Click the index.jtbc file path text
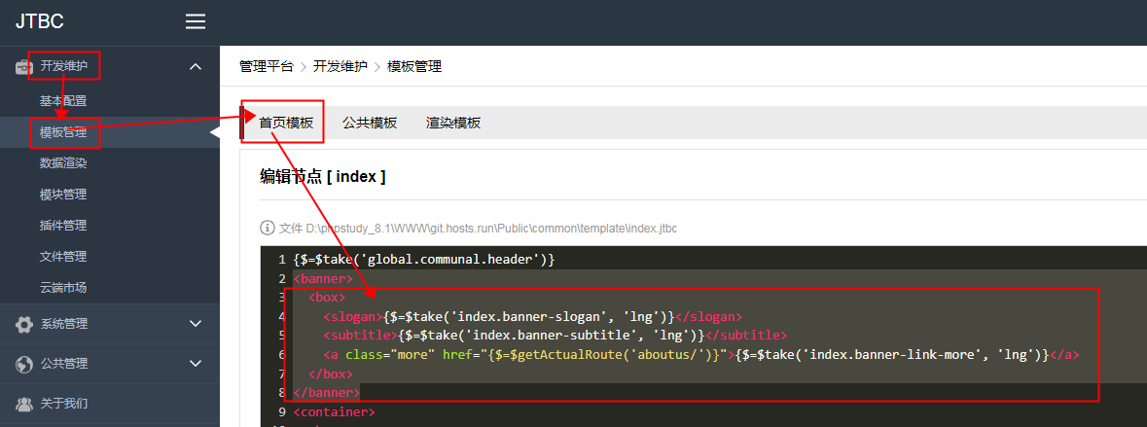 point(479,229)
